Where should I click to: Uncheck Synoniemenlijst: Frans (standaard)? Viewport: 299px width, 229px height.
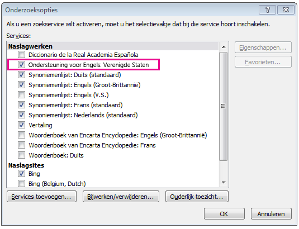coord(21,105)
